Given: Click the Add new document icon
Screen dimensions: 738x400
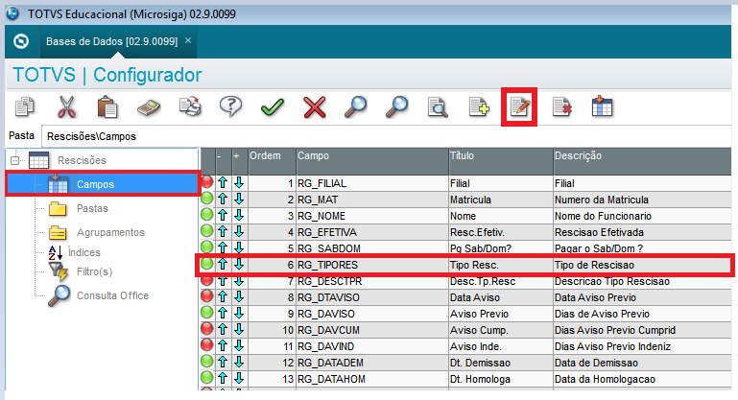Looking at the screenshot, I should [479, 106].
